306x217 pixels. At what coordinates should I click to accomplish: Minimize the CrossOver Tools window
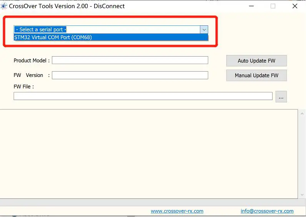click(x=251, y=6)
